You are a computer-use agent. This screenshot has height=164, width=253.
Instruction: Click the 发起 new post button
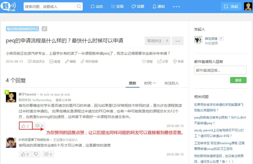[x=231, y=6]
